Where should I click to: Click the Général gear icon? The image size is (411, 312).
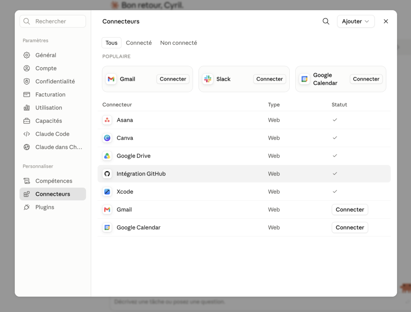click(x=27, y=55)
